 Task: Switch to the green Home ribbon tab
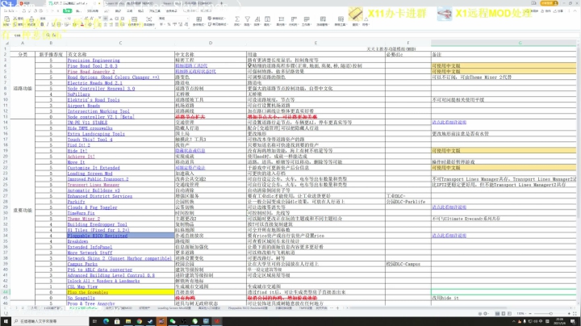point(68,10)
